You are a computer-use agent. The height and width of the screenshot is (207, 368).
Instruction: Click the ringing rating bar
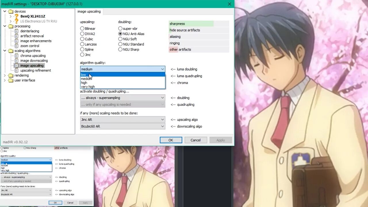pos(199,43)
